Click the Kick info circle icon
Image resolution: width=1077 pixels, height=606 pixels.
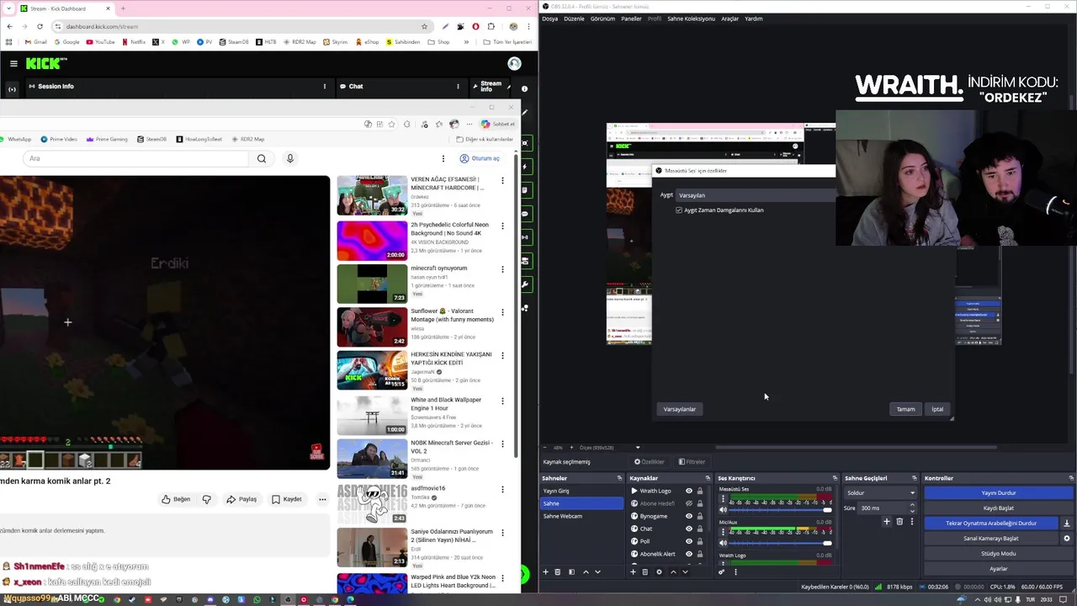click(x=524, y=88)
